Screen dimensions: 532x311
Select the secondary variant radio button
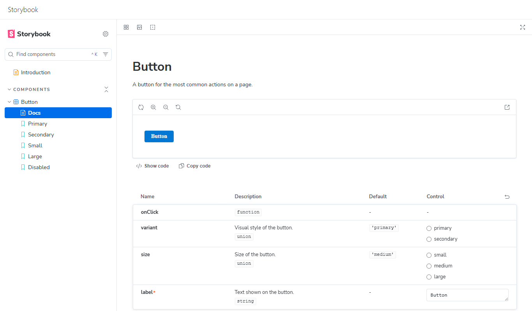[x=429, y=239]
